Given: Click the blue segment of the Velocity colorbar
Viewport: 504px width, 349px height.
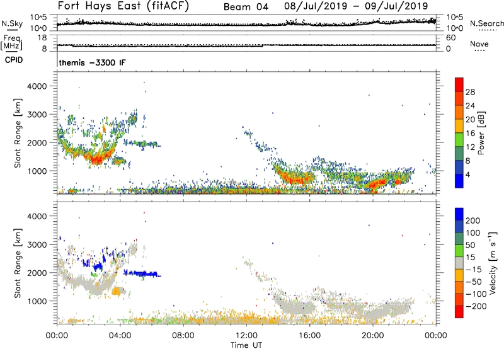Looking at the screenshot, I should [459, 215].
